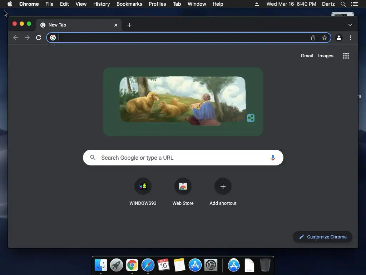The image size is (366, 275).
Task: Click magnifier icon in search box
Action: [93, 158]
